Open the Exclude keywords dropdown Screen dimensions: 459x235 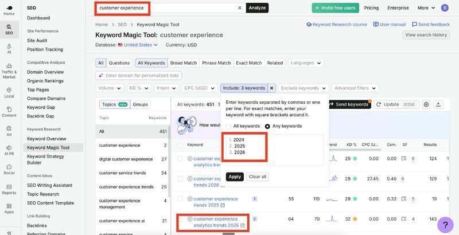click(x=304, y=88)
